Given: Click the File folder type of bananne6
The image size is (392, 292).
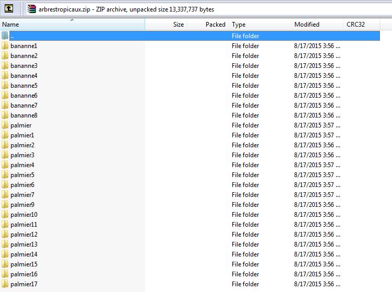Looking at the screenshot, I should point(245,96).
